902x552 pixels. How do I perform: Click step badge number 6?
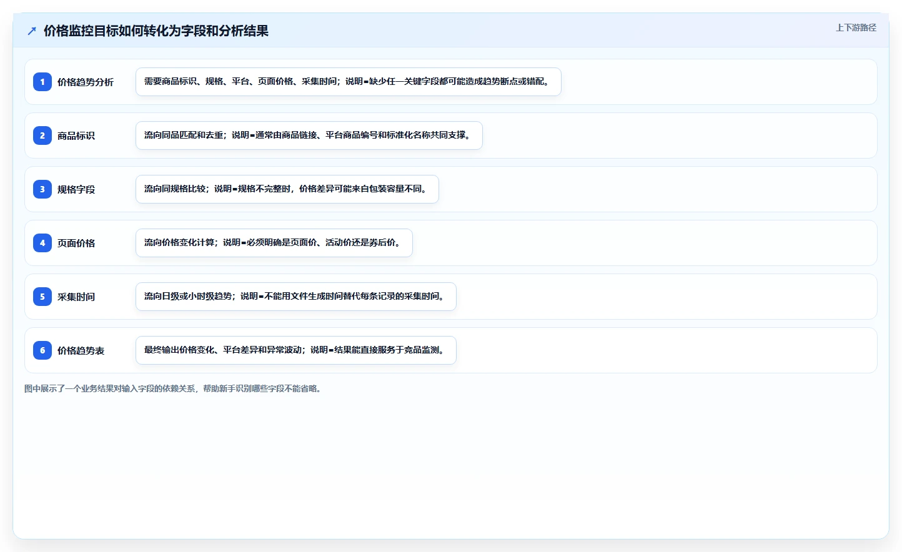pyautogui.click(x=42, y=350)
